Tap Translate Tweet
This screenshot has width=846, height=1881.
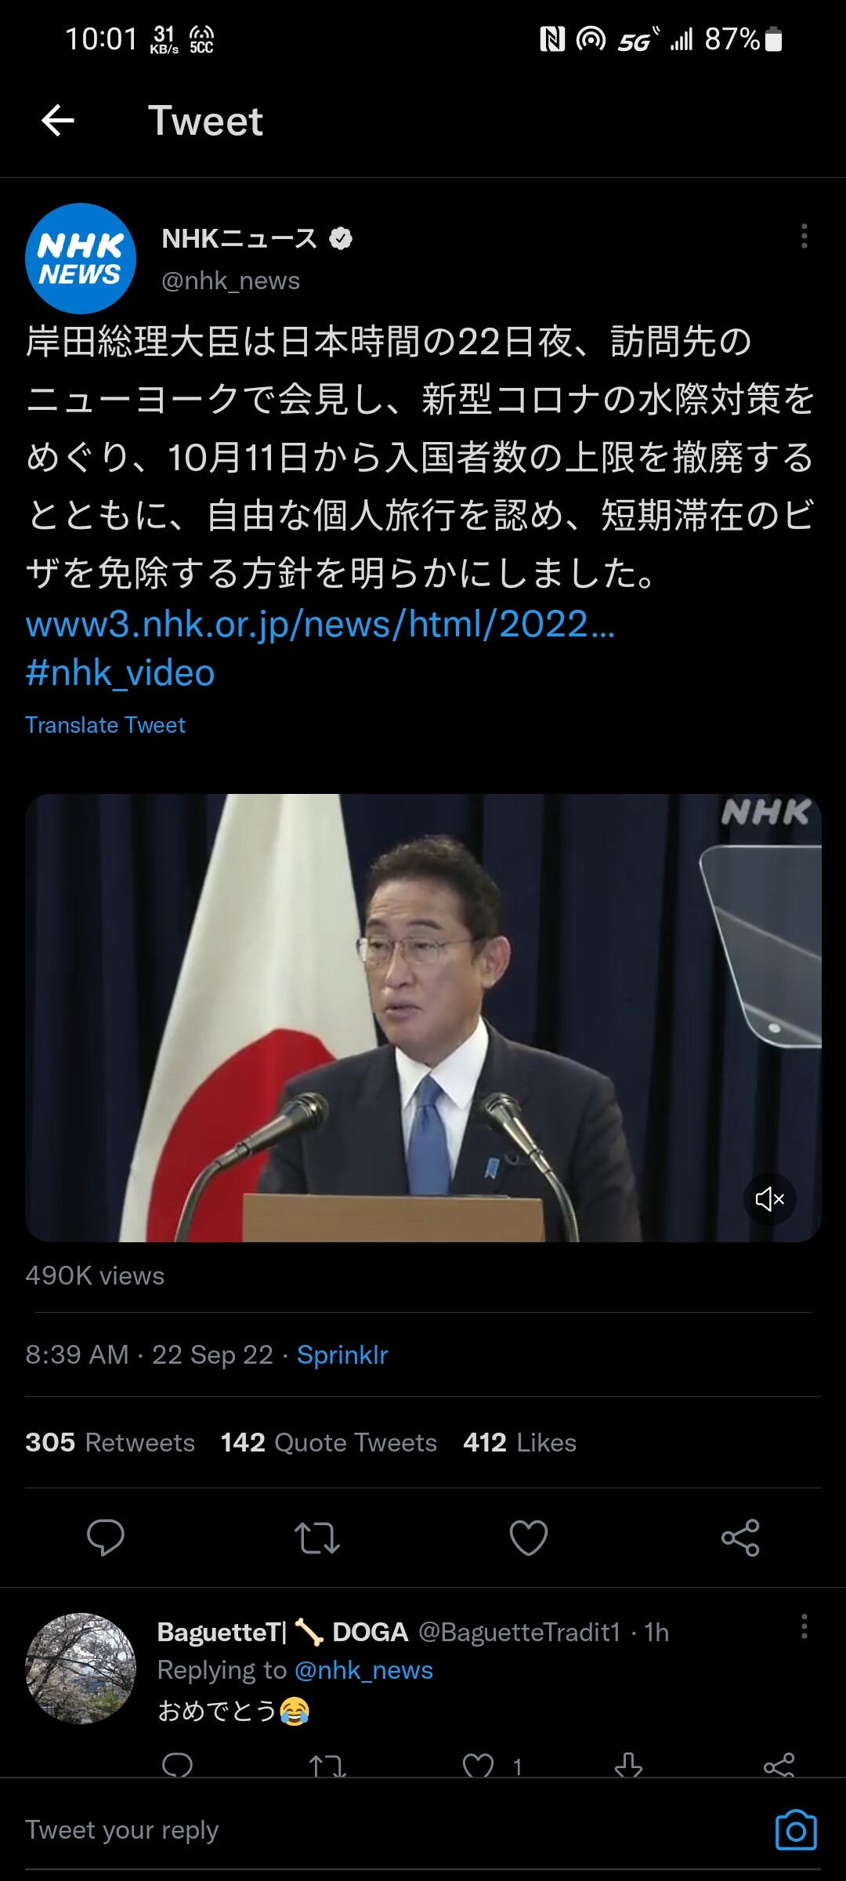point(105,725)
